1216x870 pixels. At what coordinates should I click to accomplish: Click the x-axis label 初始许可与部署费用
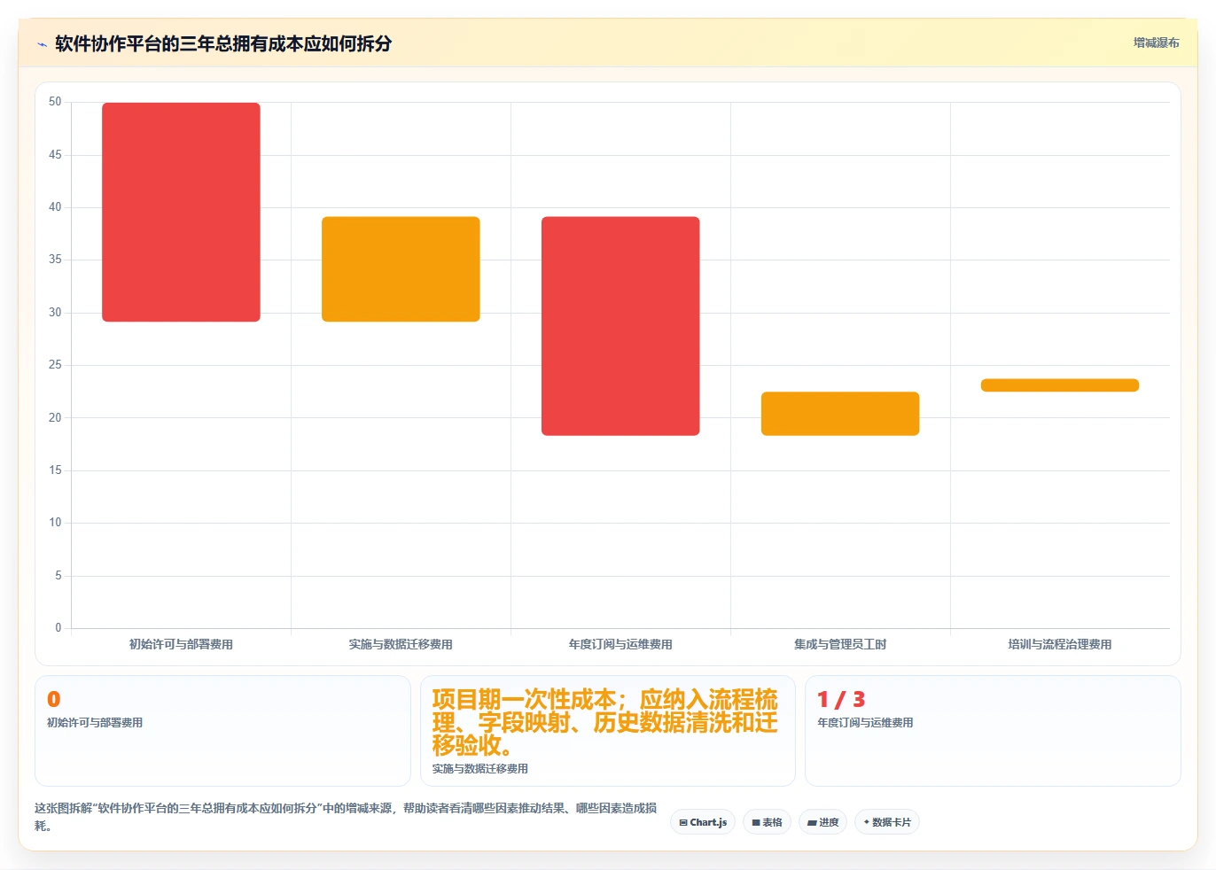(181, 644)
